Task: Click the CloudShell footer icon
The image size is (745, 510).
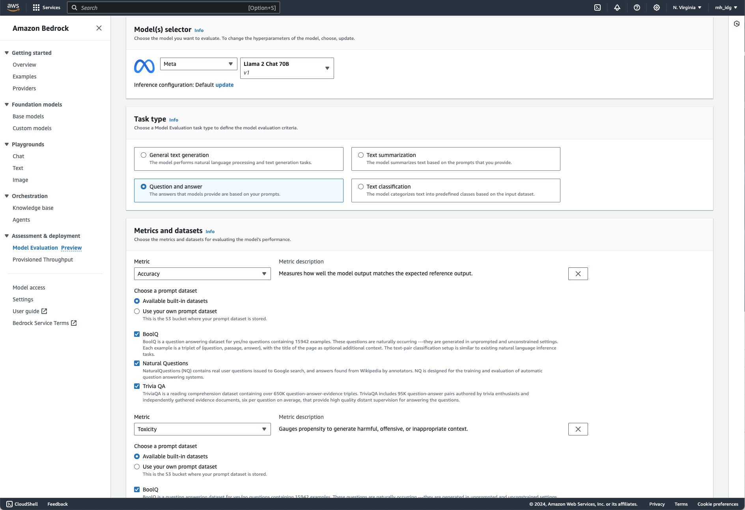Action: (9, 504)
